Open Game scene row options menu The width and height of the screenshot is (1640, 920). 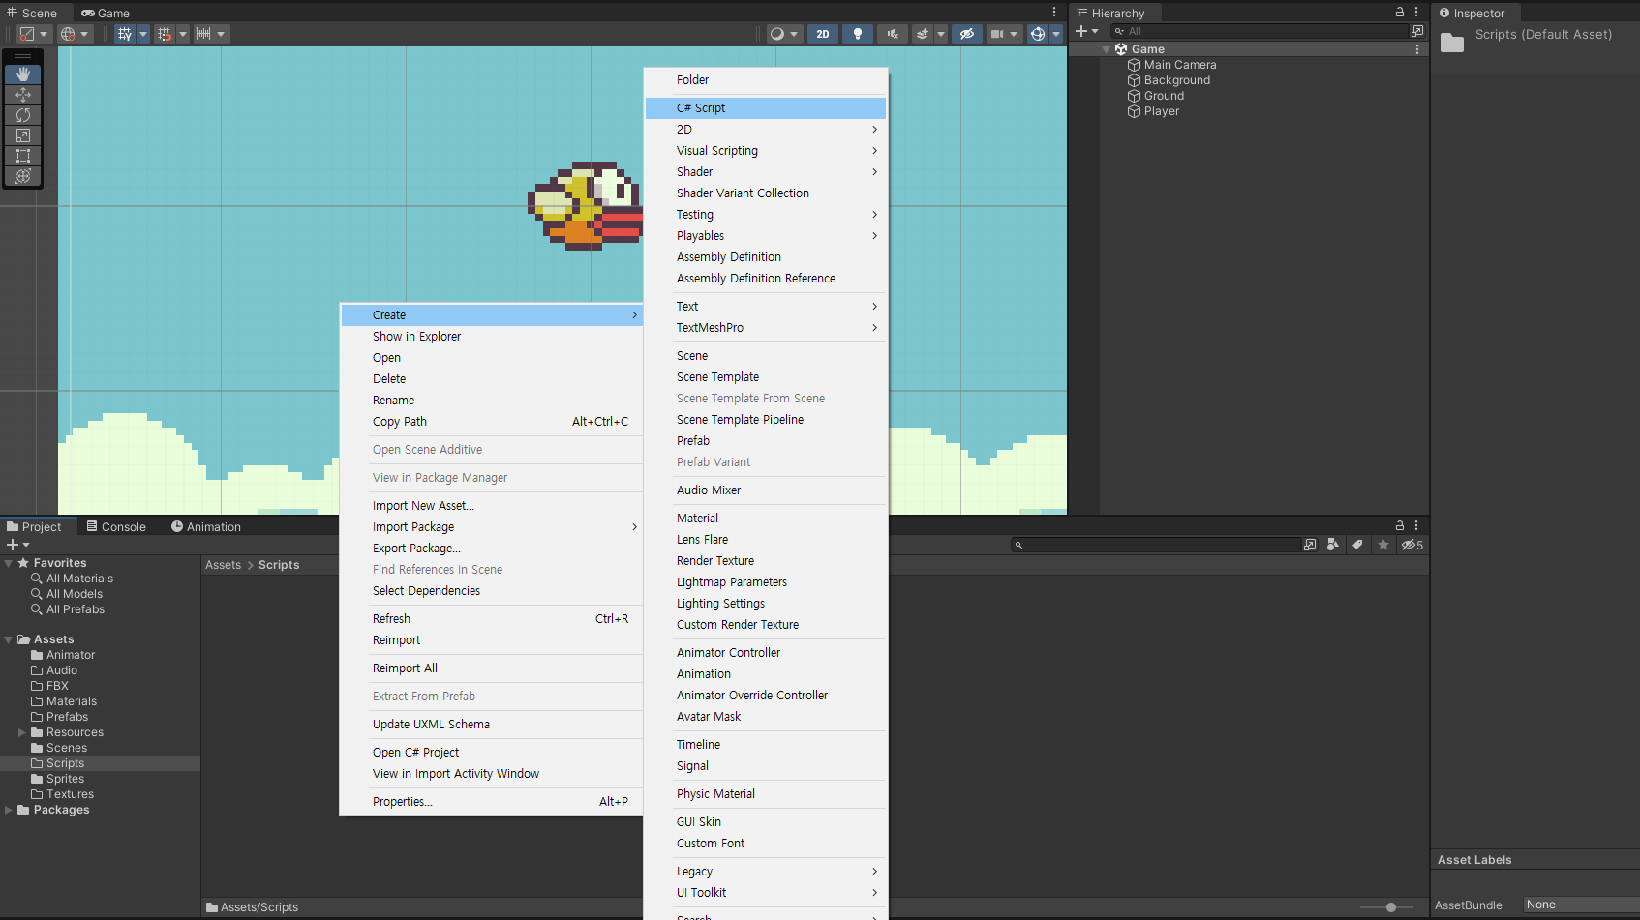point(1417,49)
